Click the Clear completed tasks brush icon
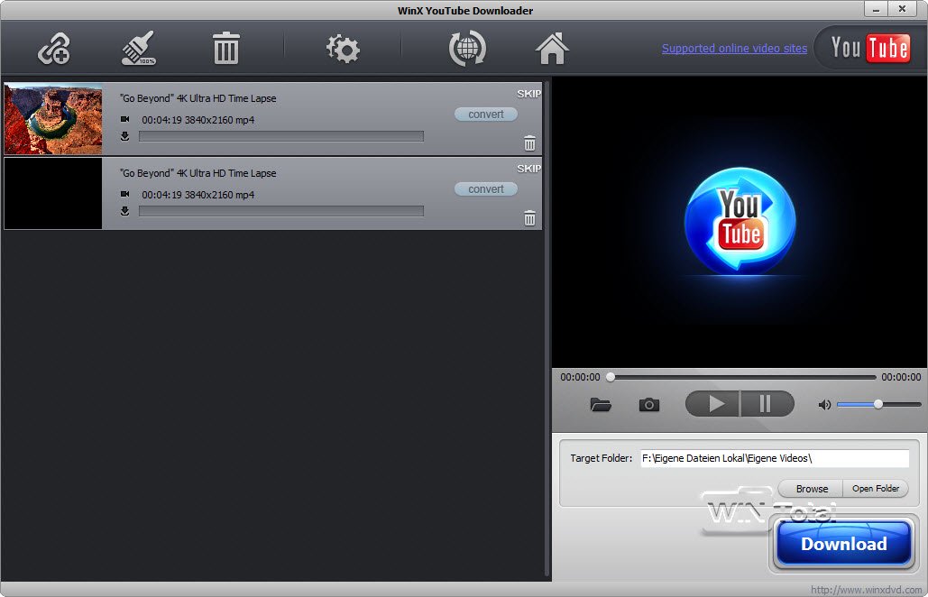This screenshot has width=928, height=597. pos(139,48)
